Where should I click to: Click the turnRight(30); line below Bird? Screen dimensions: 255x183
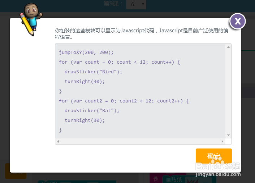click(85, 82)
